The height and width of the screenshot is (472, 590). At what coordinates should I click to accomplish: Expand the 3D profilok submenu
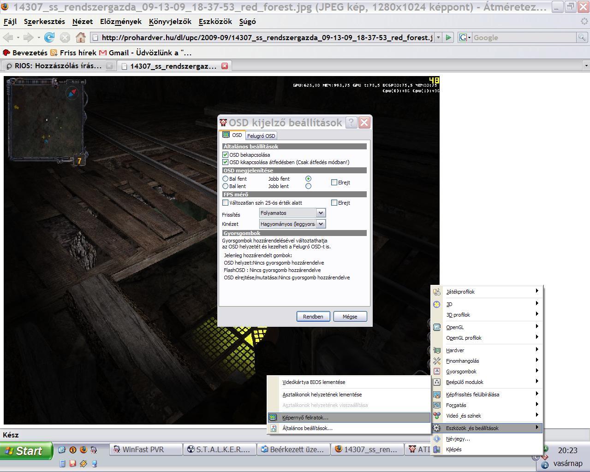(x=537, y=314)
